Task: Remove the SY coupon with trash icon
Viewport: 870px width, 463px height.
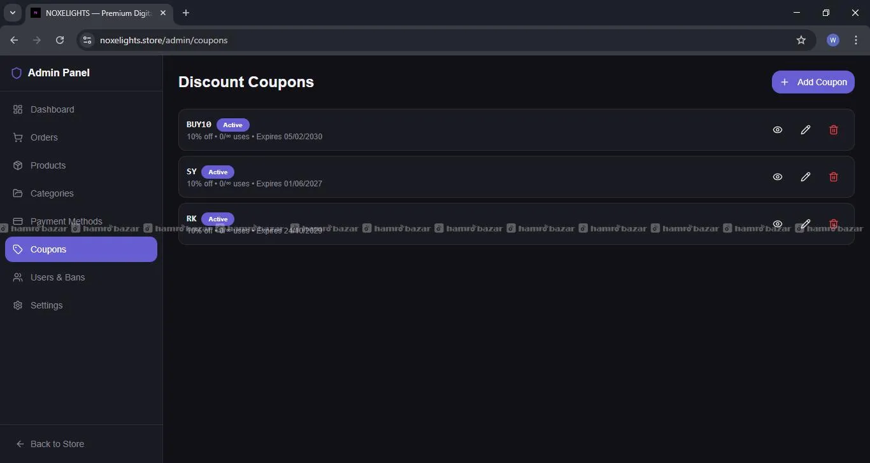Action: click(833, 177)
